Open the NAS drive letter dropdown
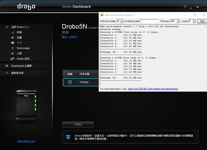The height and width of the screenshot is (150, 207). (122, 21)
